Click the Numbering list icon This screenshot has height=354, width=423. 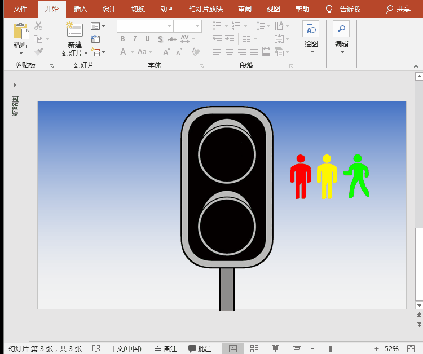point(236,26)
